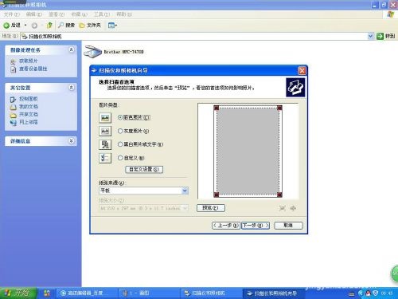Toggle the Folders (文件夹) pane button

pyautogui.click(x=90, y=26)
